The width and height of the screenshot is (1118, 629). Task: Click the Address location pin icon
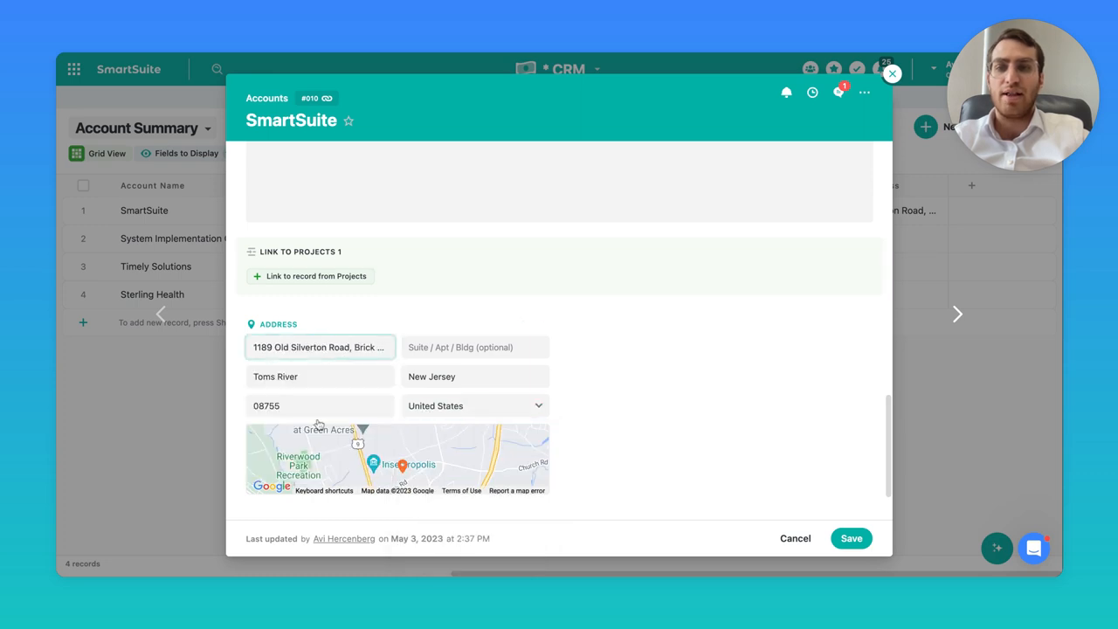251,324
